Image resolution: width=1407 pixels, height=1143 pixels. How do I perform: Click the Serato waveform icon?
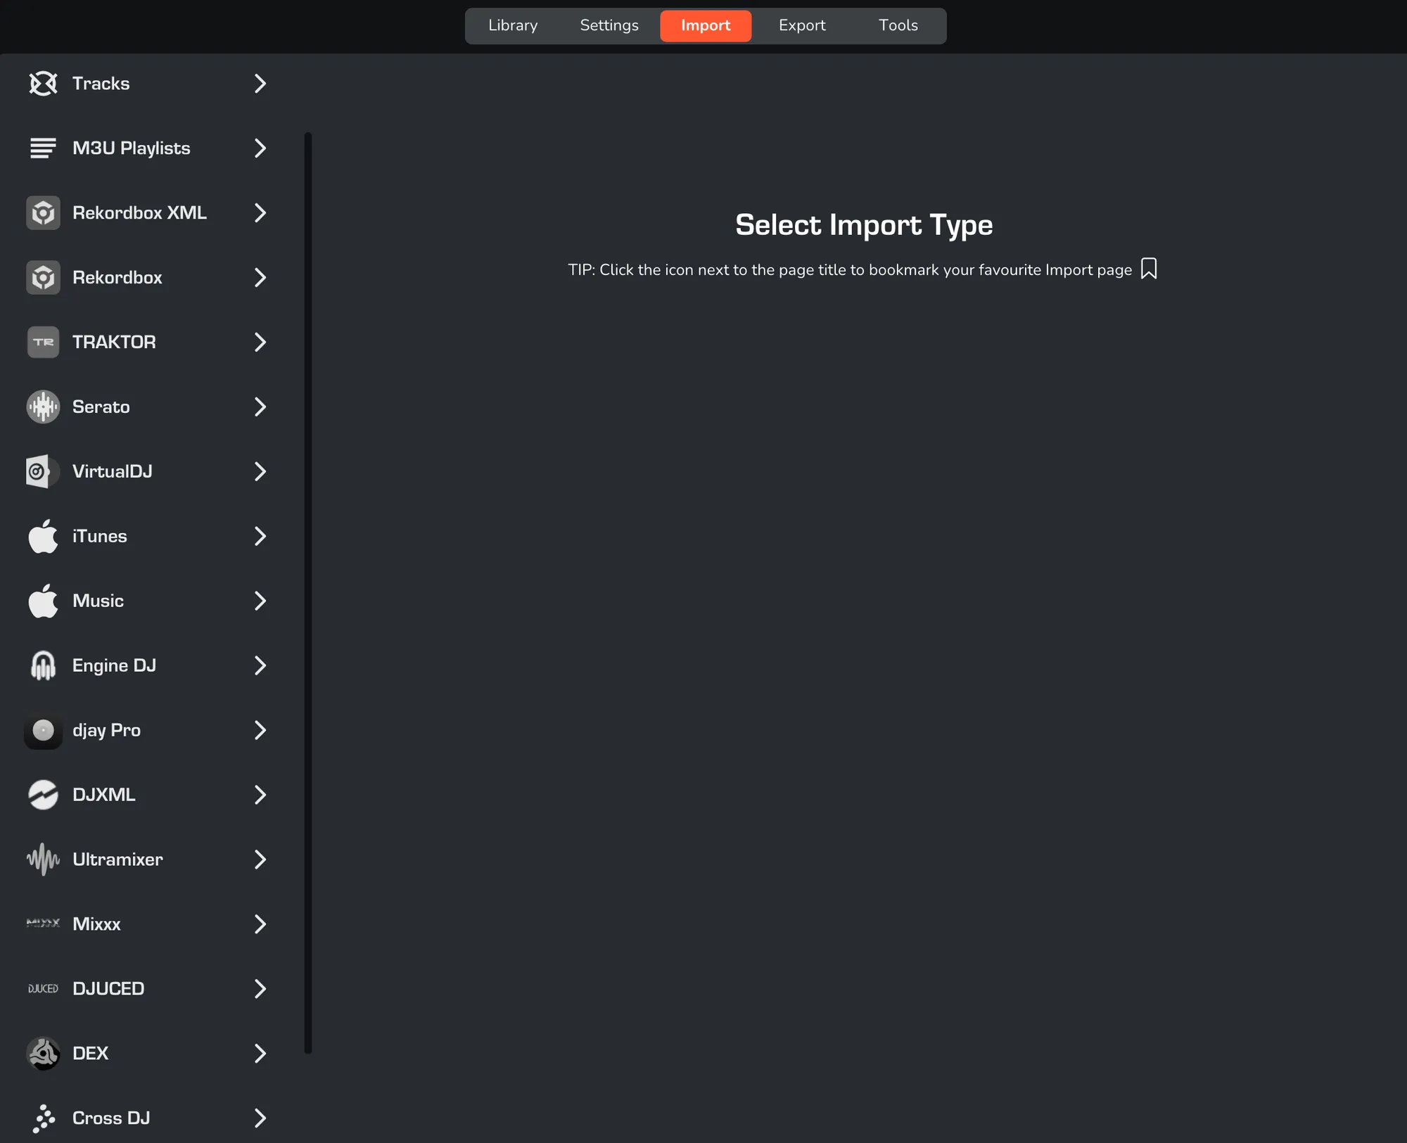(x=43, y=407)
